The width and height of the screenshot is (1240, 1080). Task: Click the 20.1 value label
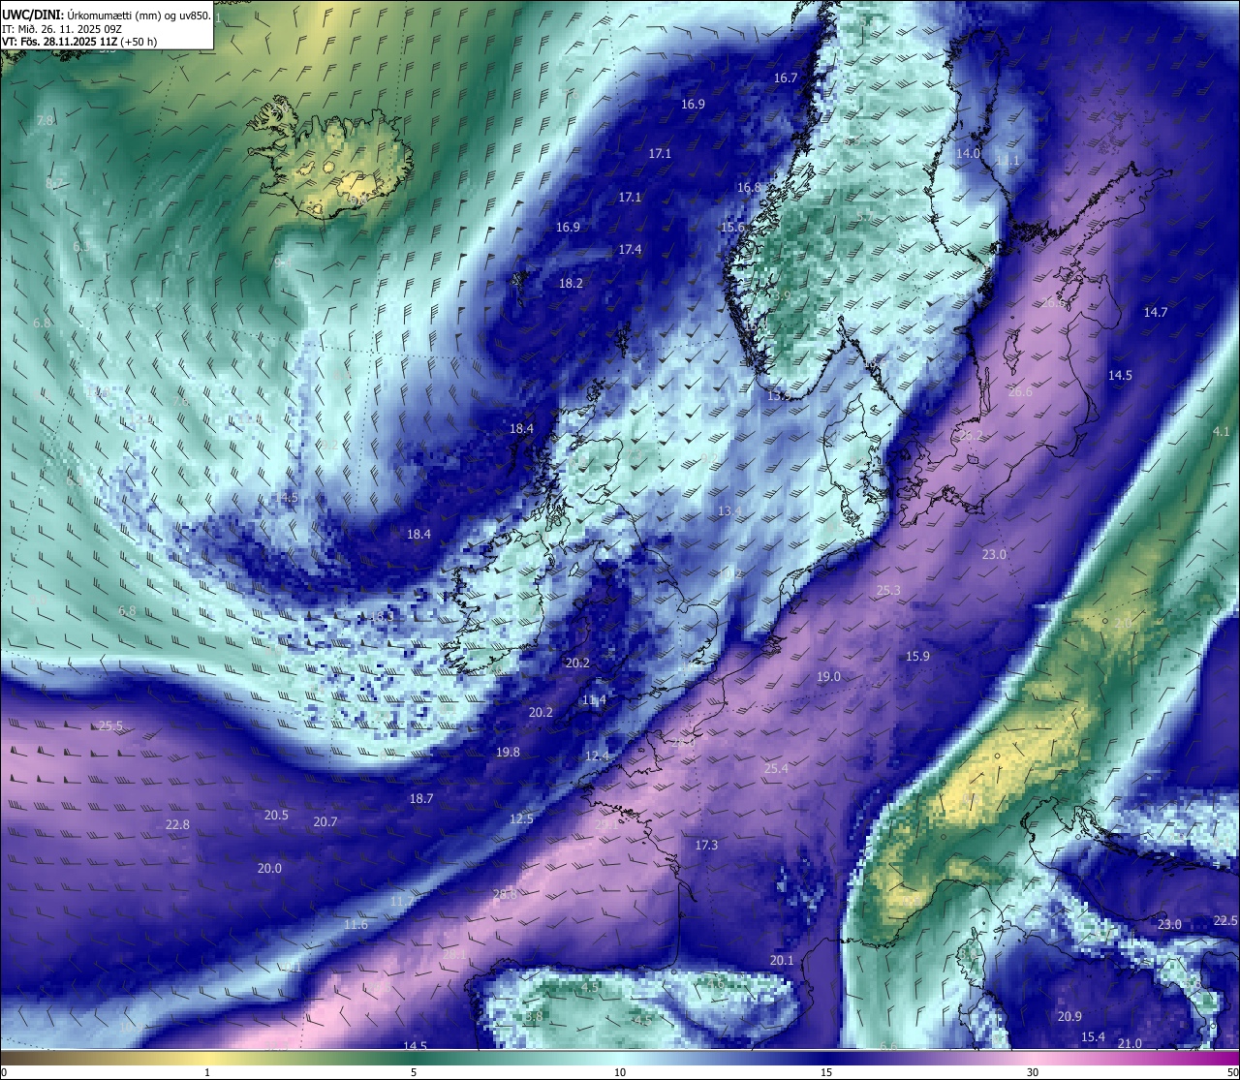[782, 961]
